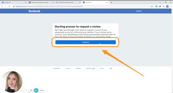Minimize the browser window
Image resolution: width=173 pixels, height=93 pixels.
tap(160, 2)
